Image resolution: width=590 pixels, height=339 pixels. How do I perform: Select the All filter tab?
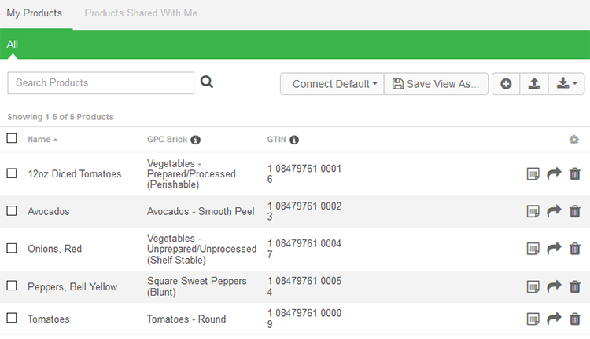point(13,45)
